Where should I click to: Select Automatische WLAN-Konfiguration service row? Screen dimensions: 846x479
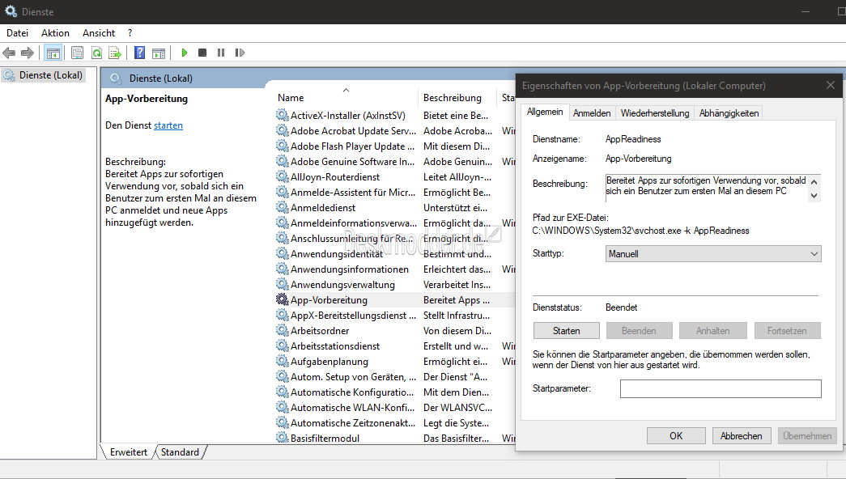click(394, 407)
